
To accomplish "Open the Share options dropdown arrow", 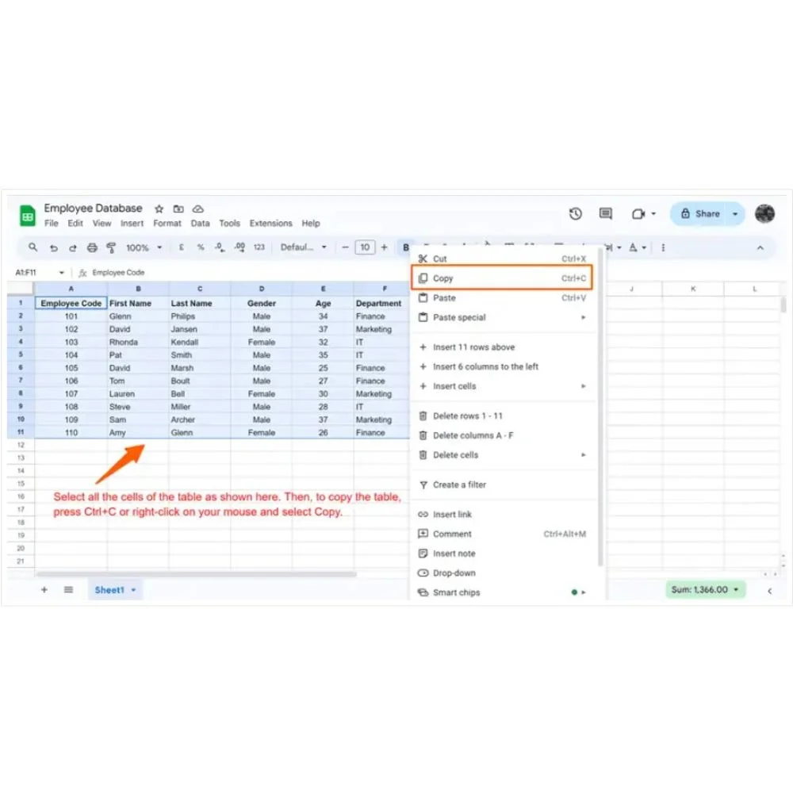I will tap(735, 214).
